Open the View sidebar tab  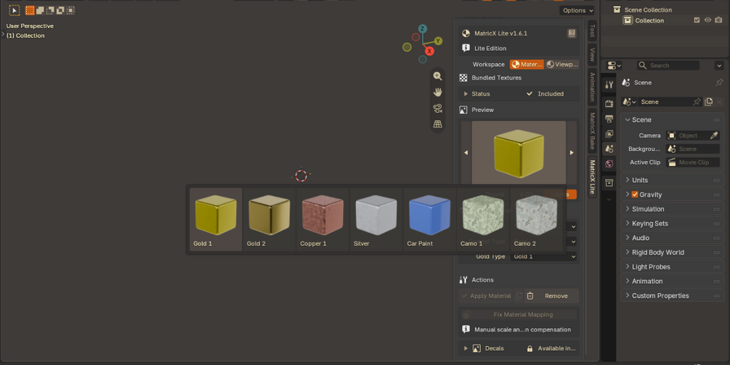(592, 54)
